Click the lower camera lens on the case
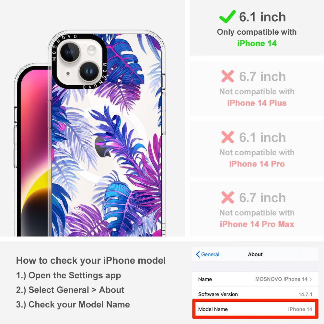 (89, 71)
